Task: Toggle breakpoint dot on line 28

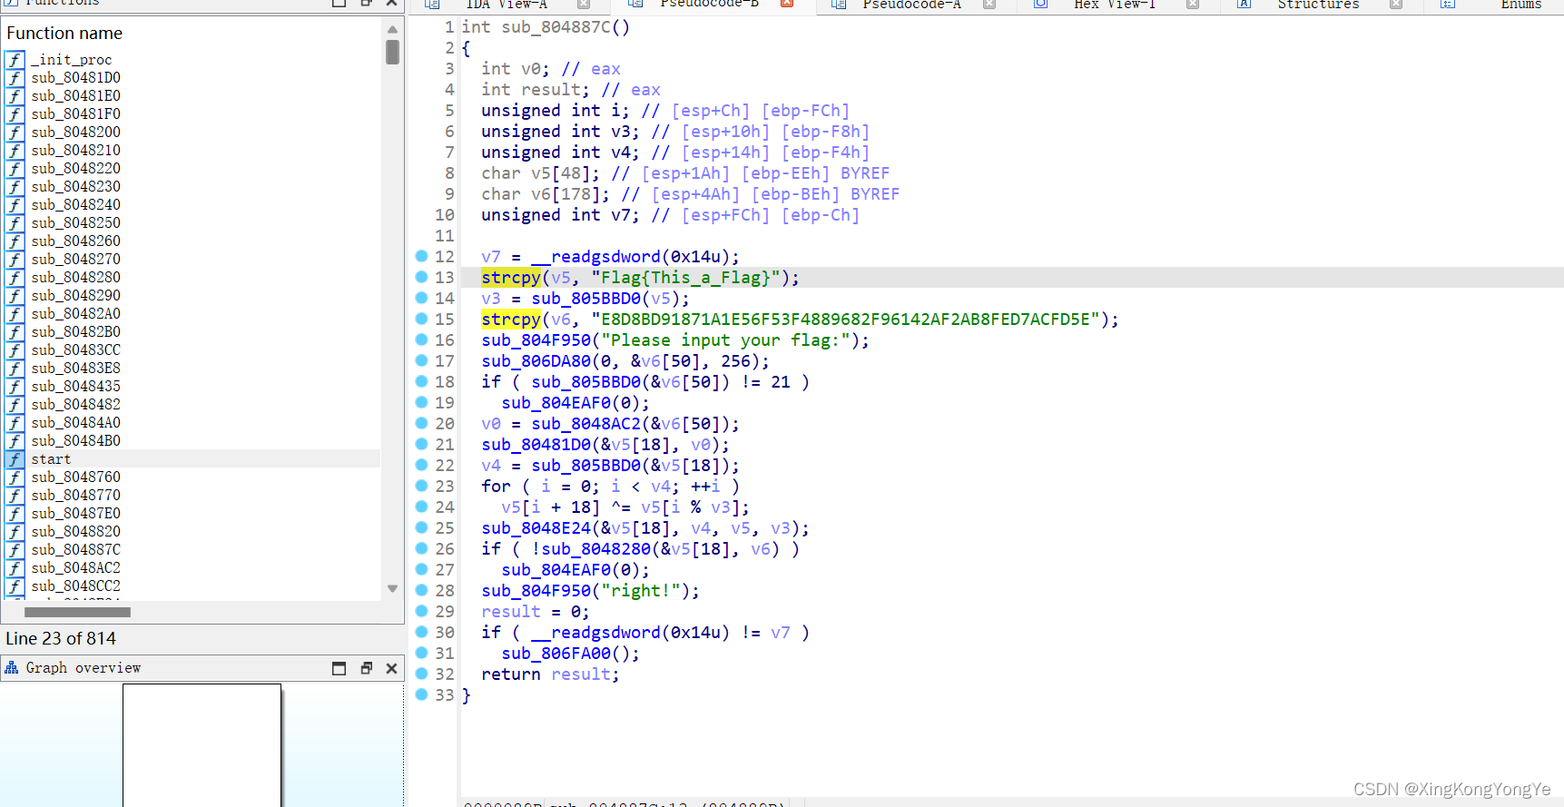Action: (421, 590)
